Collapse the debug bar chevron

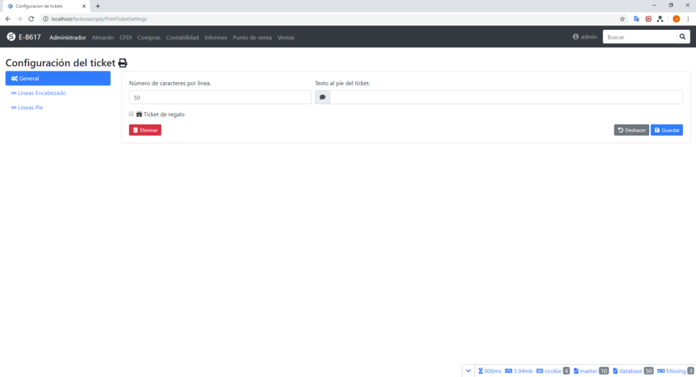coord(468,371)
